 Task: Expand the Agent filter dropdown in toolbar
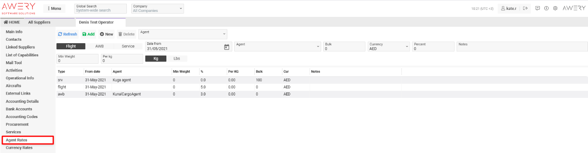pos(183,34)
